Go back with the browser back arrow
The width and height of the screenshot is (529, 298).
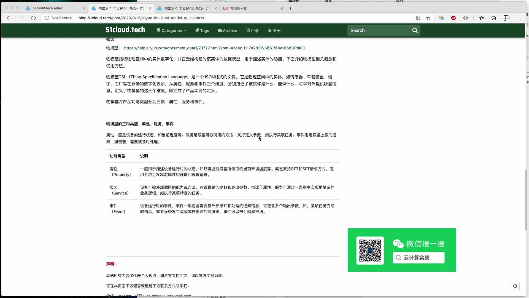(x=9, y=18)
